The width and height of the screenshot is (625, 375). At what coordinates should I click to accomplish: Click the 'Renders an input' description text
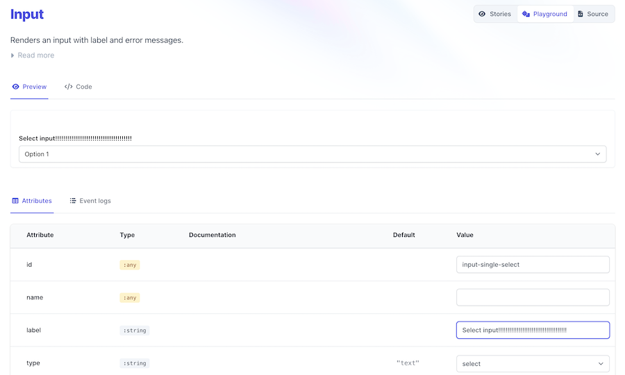click(97, 40)
